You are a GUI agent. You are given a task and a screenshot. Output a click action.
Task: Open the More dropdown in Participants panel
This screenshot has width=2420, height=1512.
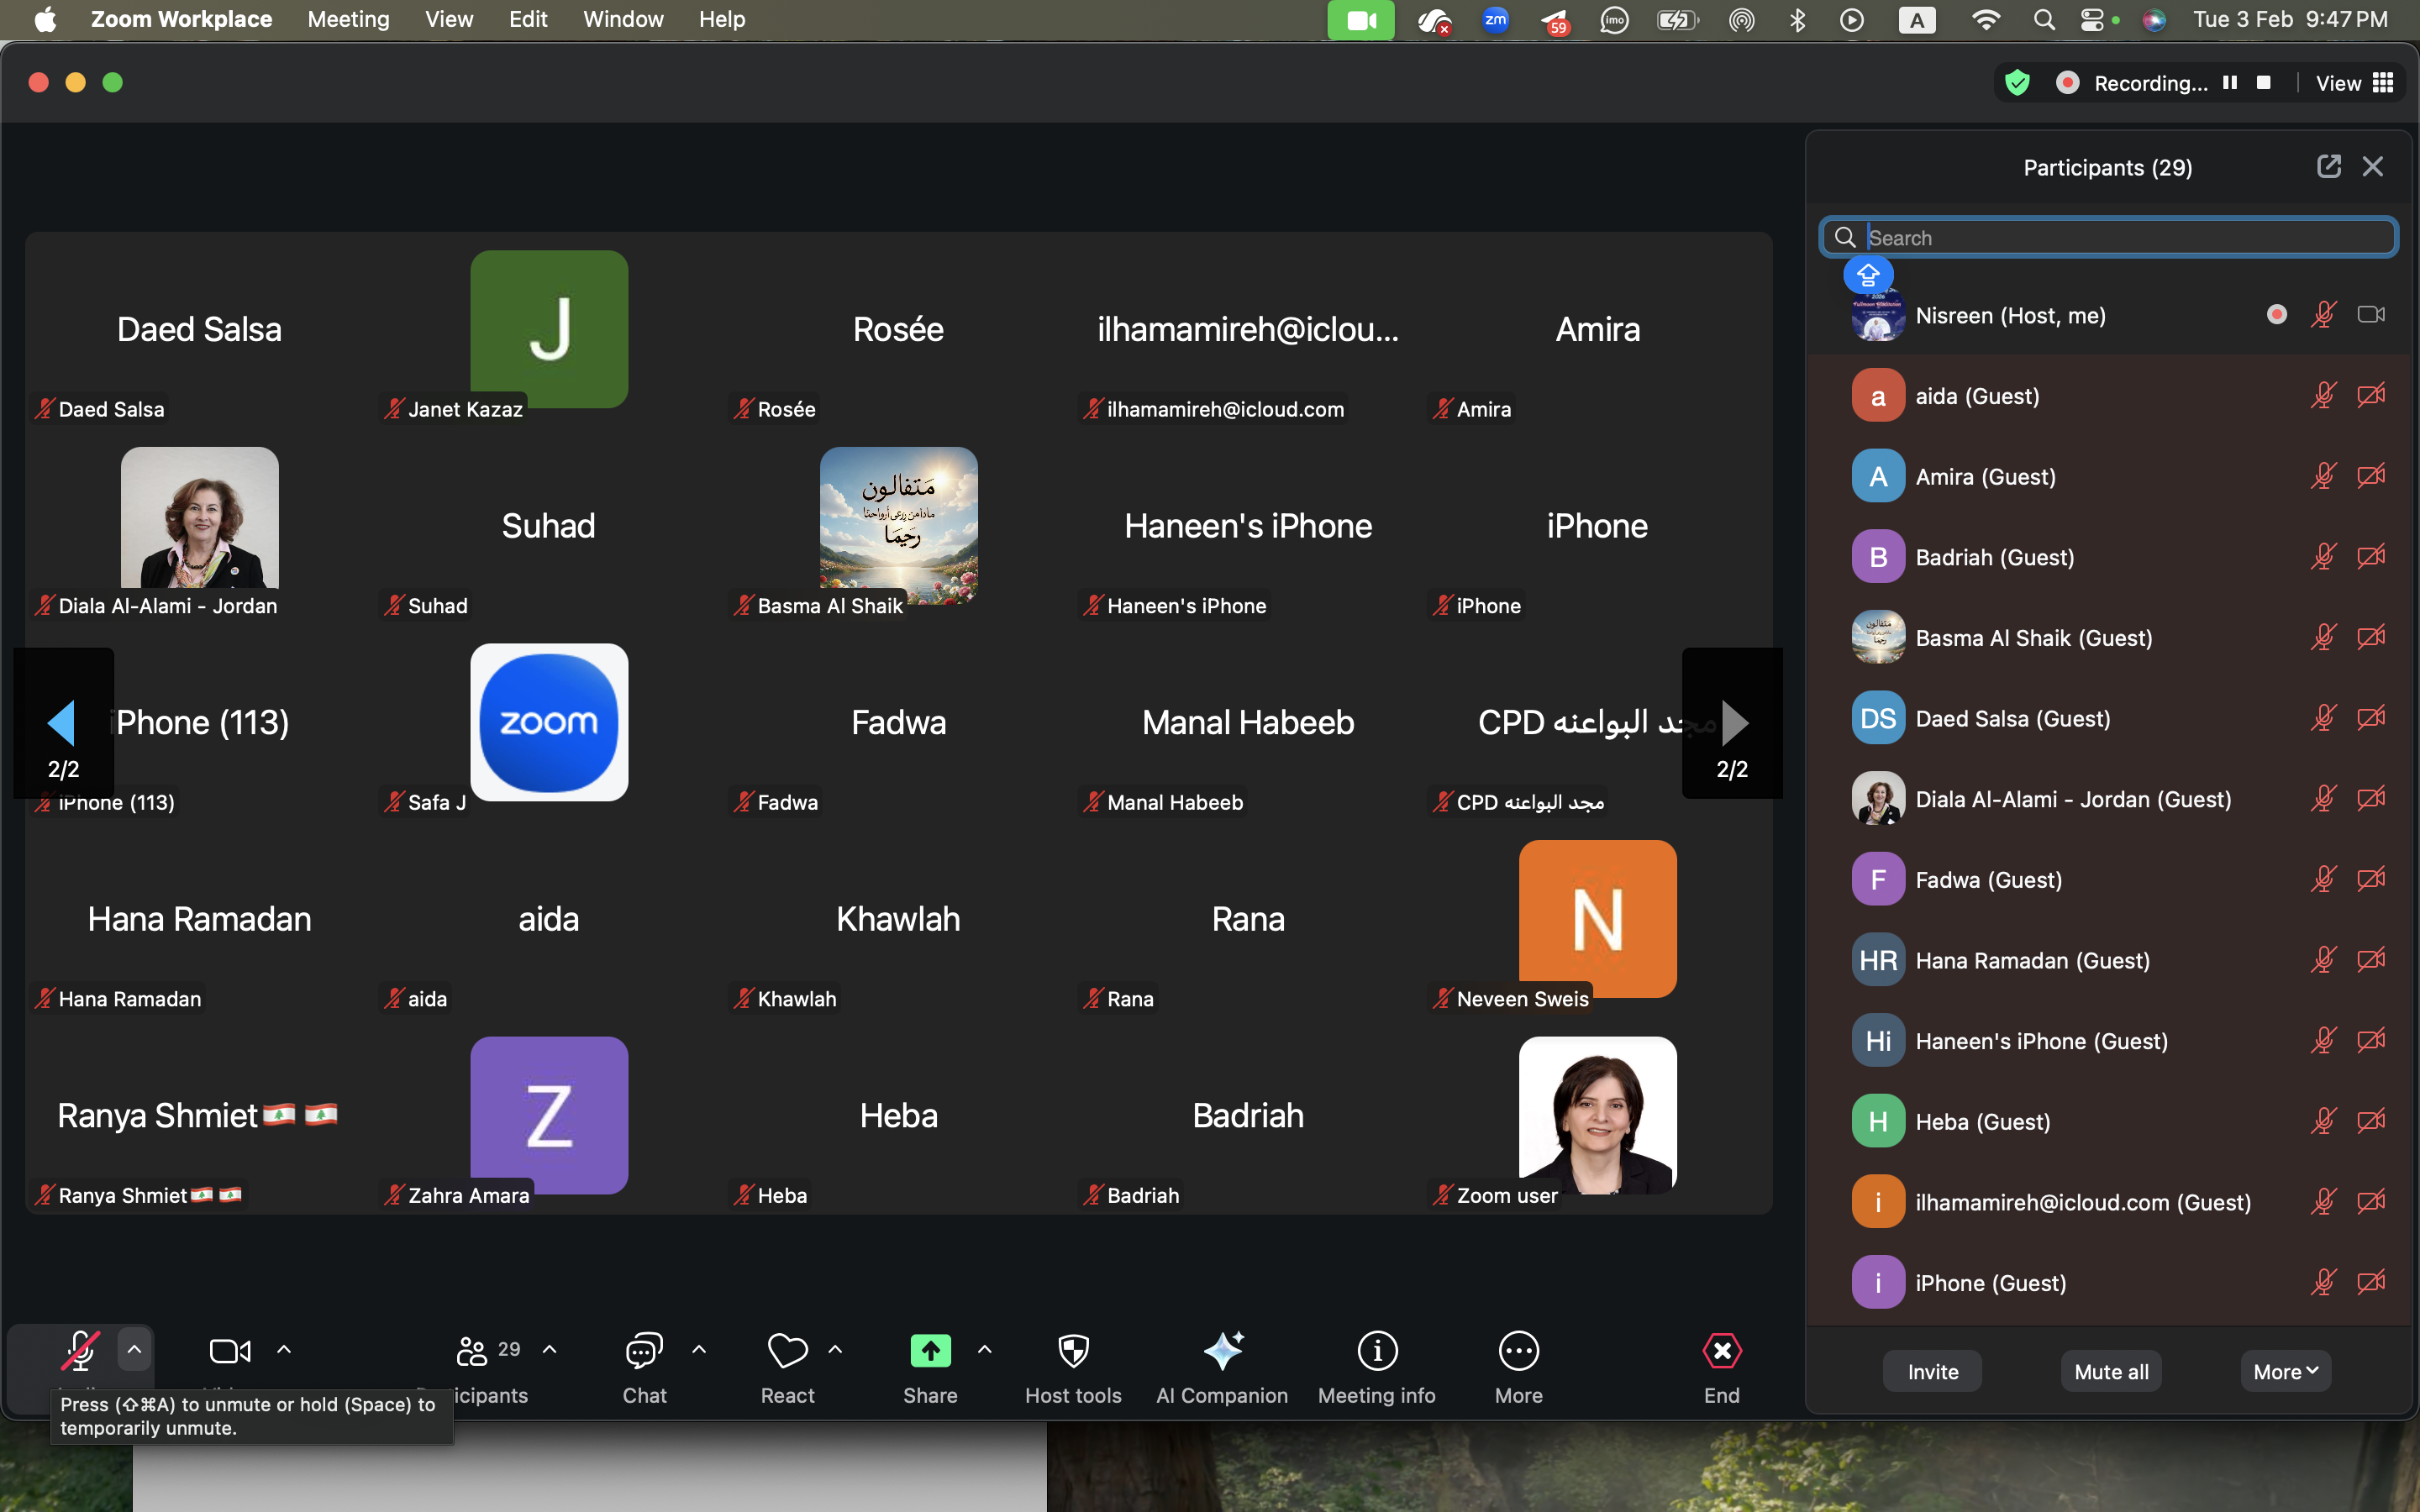2285,1371
